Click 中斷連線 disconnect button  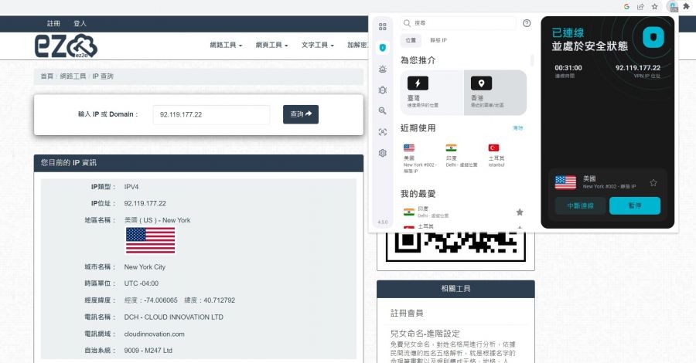[580, 205]
